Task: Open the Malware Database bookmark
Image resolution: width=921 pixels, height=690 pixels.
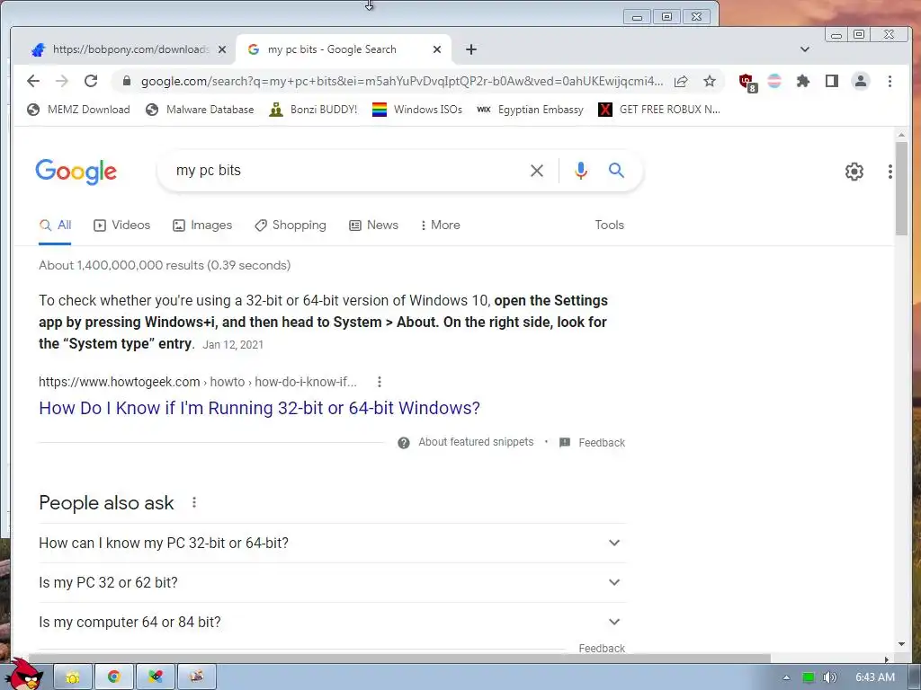Action: (x=200, y=109)
